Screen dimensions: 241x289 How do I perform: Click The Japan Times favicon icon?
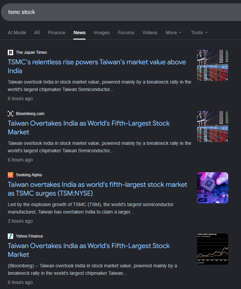pos(10,52)
